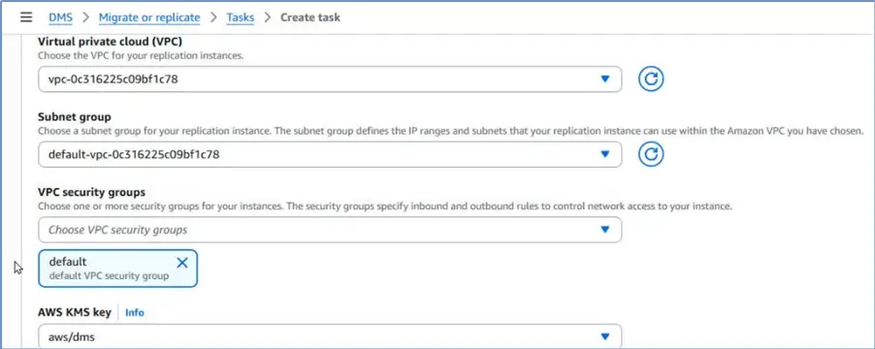This screenshot has width=875, height=349.
Task: Refresh the VPC list
Action: [x=651, y=79]
